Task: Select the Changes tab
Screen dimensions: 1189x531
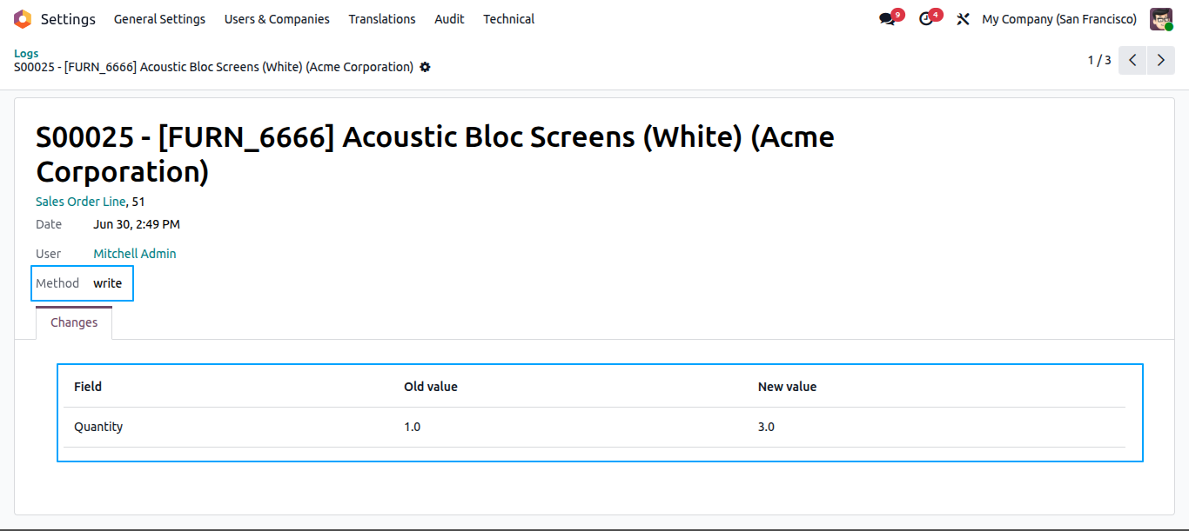Action: [x=74, y=322]
